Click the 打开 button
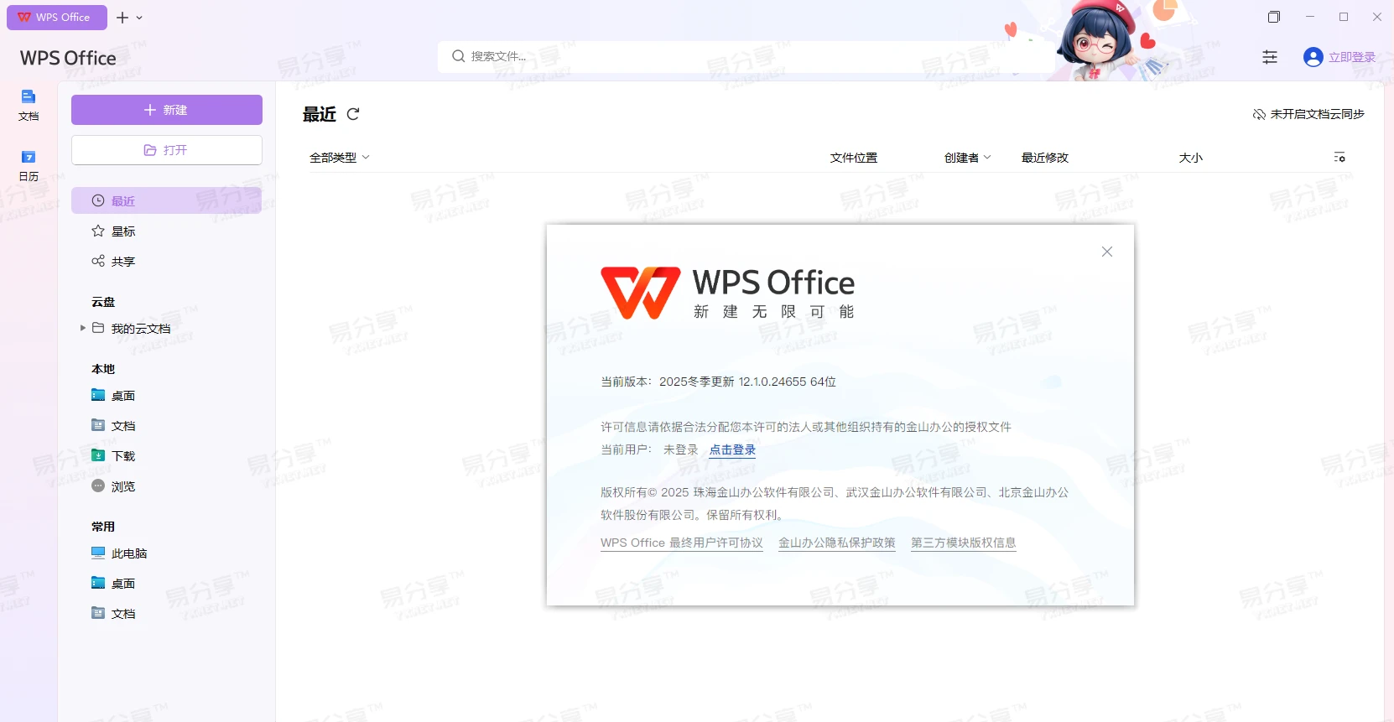Screen dimensions: 1394x722 click(167, 150)
